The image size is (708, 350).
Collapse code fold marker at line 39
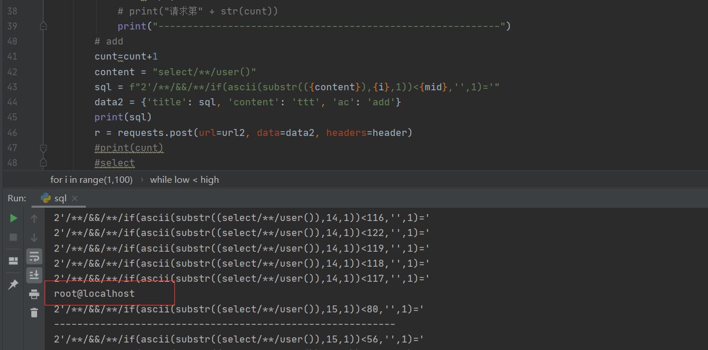point(43,26)
